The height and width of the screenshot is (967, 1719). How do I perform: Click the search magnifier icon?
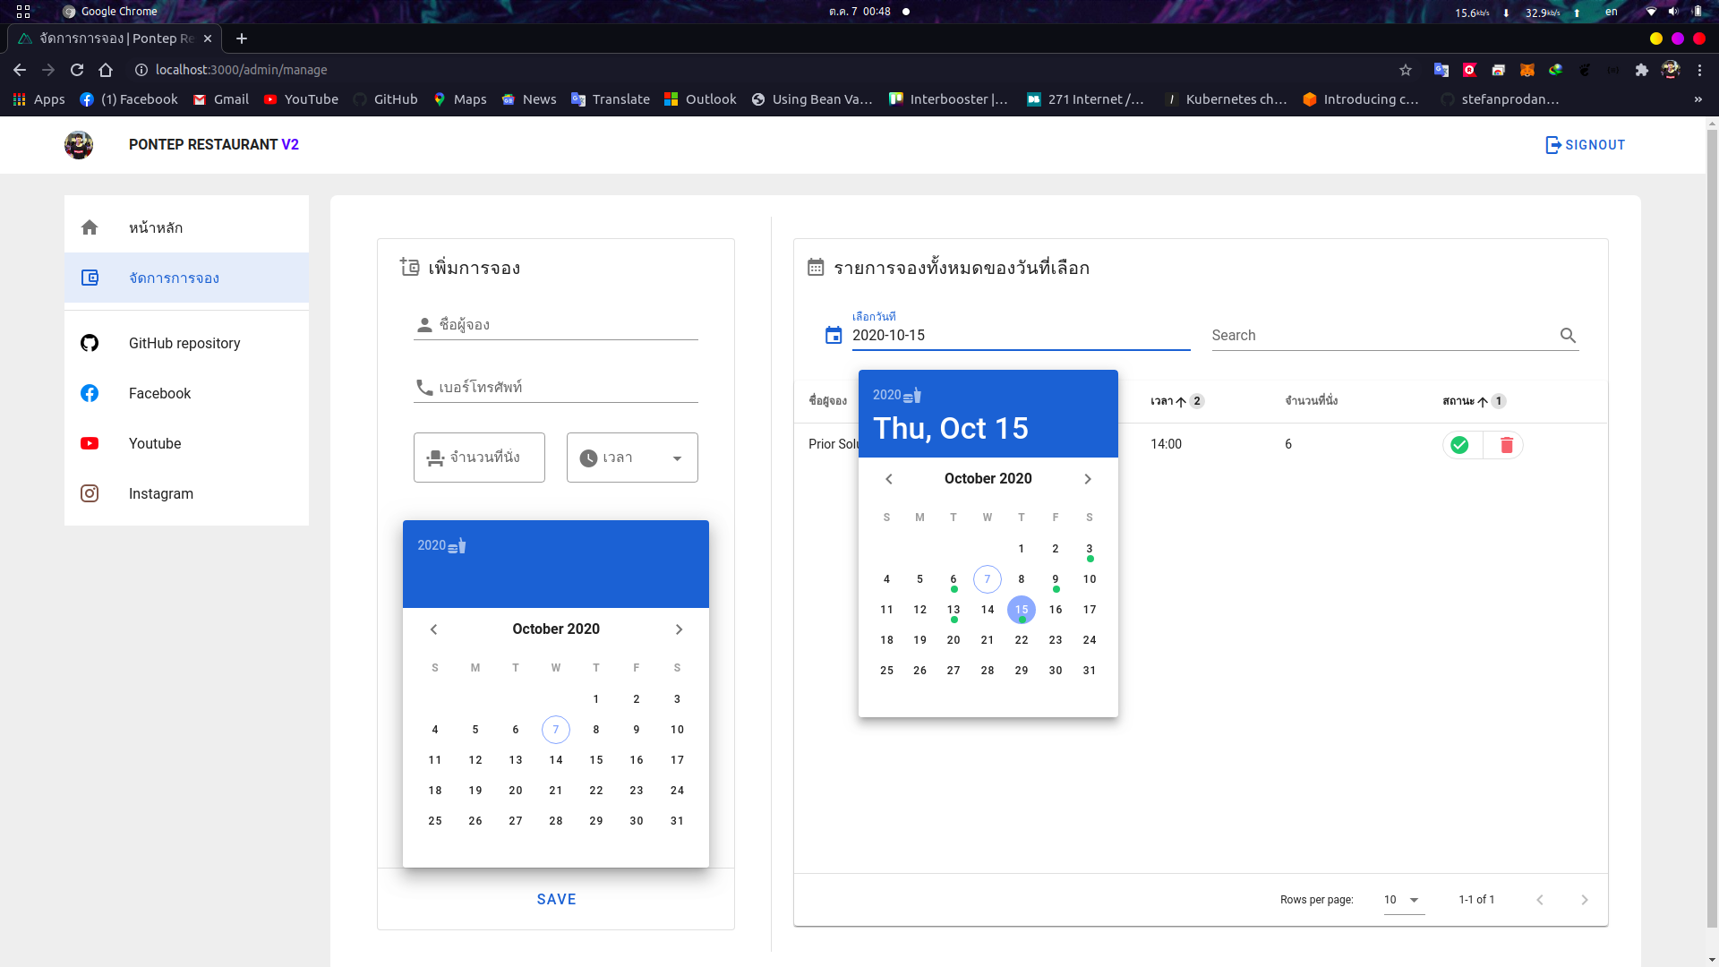[1568, 335]
